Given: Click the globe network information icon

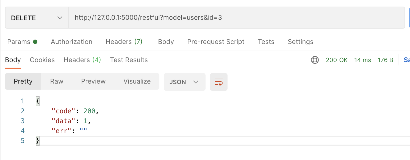Looking at the screenshot, I should (x=315, y=60).
